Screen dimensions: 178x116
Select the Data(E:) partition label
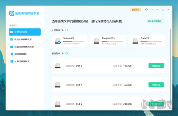tap(145, 38)
